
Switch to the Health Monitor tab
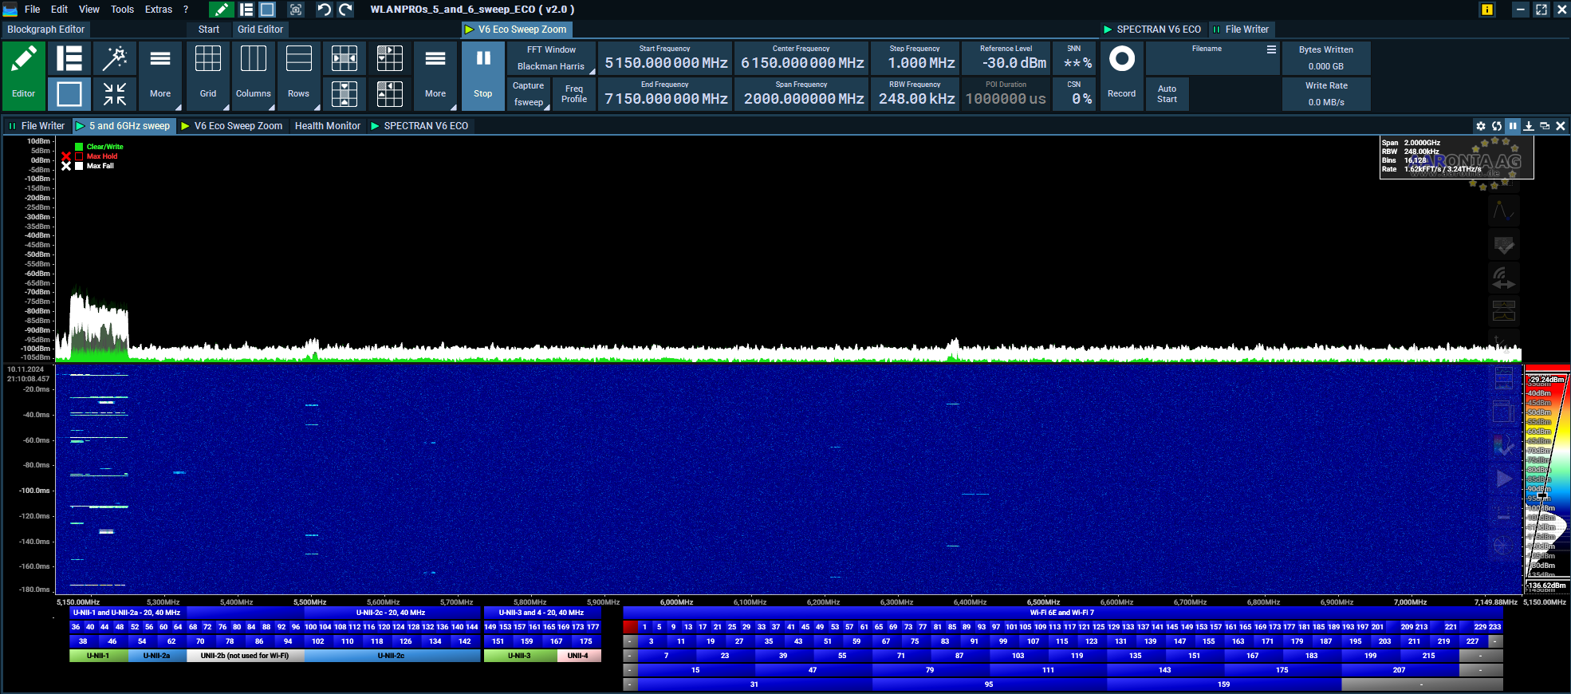pos(327,126)
